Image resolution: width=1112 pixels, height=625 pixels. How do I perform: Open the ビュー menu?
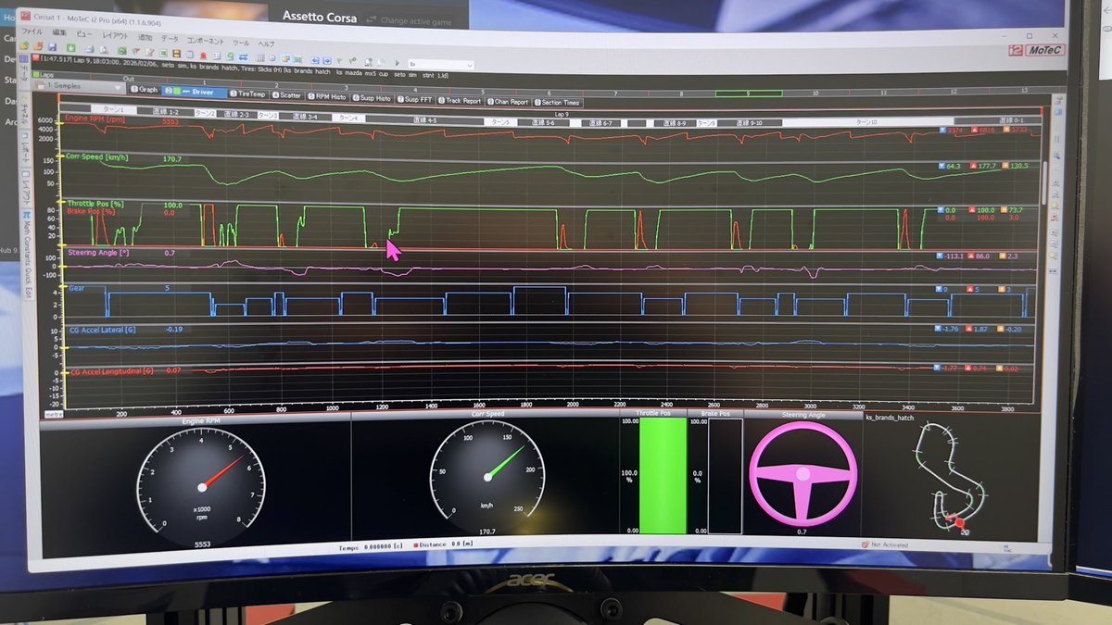click(x=84, y=34)
